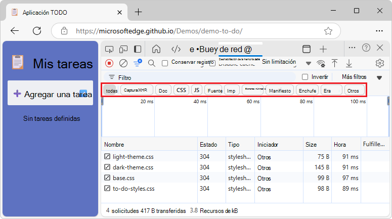
Task: Select base.css request row
Action: 245,178
